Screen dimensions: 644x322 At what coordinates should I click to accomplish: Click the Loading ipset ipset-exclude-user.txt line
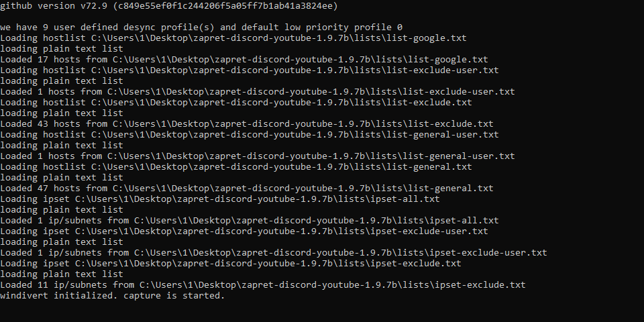(244, 231)
